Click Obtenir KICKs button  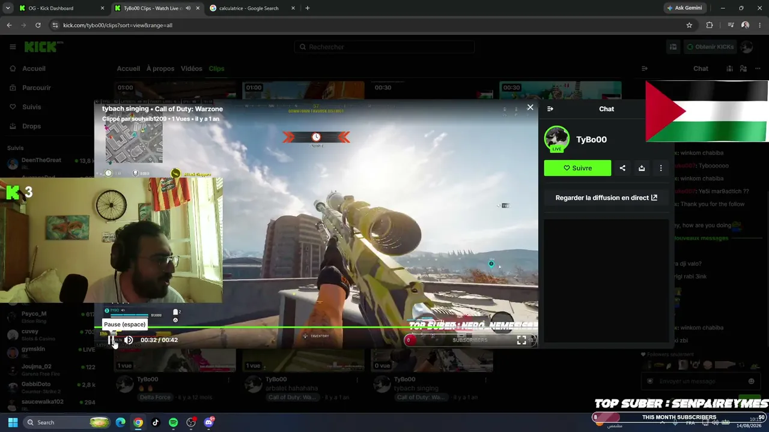coord(711,47)
